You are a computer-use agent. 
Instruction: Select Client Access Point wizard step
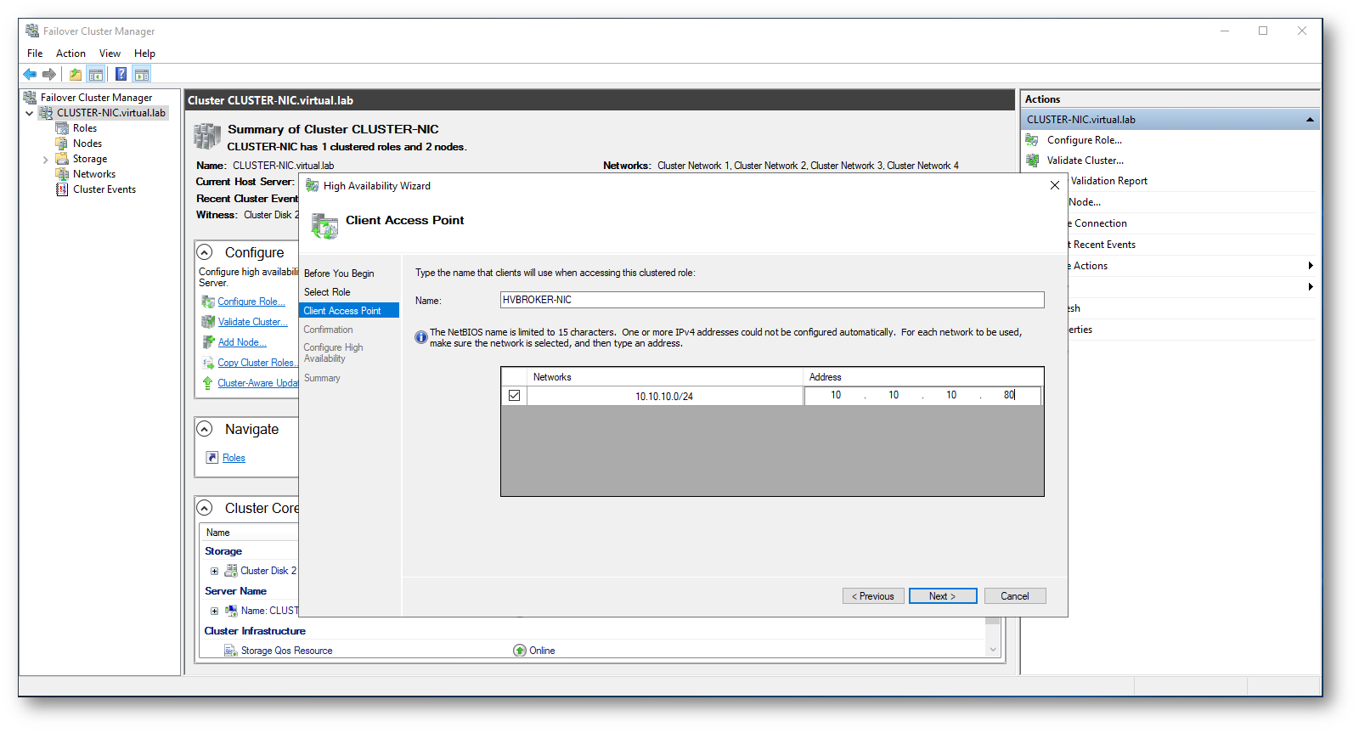tap(349, 311)
